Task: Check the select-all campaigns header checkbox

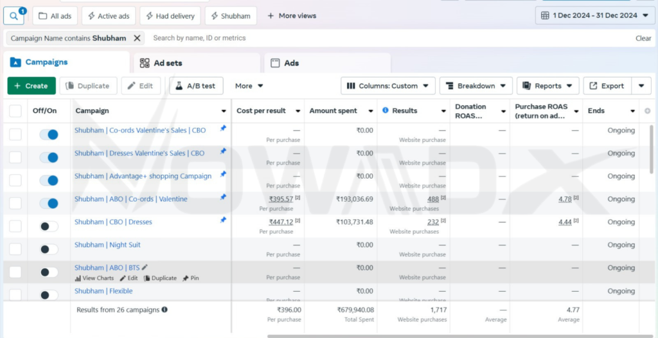Action: (x=15, y=111)
